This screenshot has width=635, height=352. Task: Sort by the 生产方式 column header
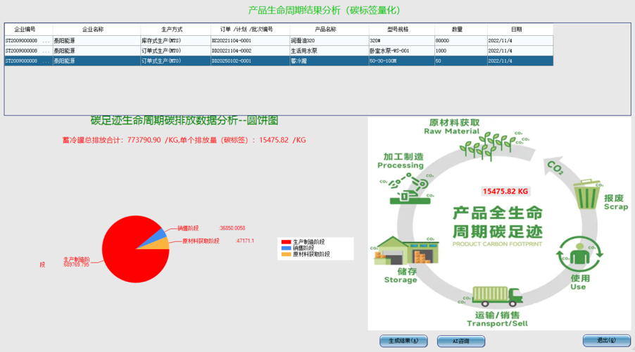coord(172,30)
